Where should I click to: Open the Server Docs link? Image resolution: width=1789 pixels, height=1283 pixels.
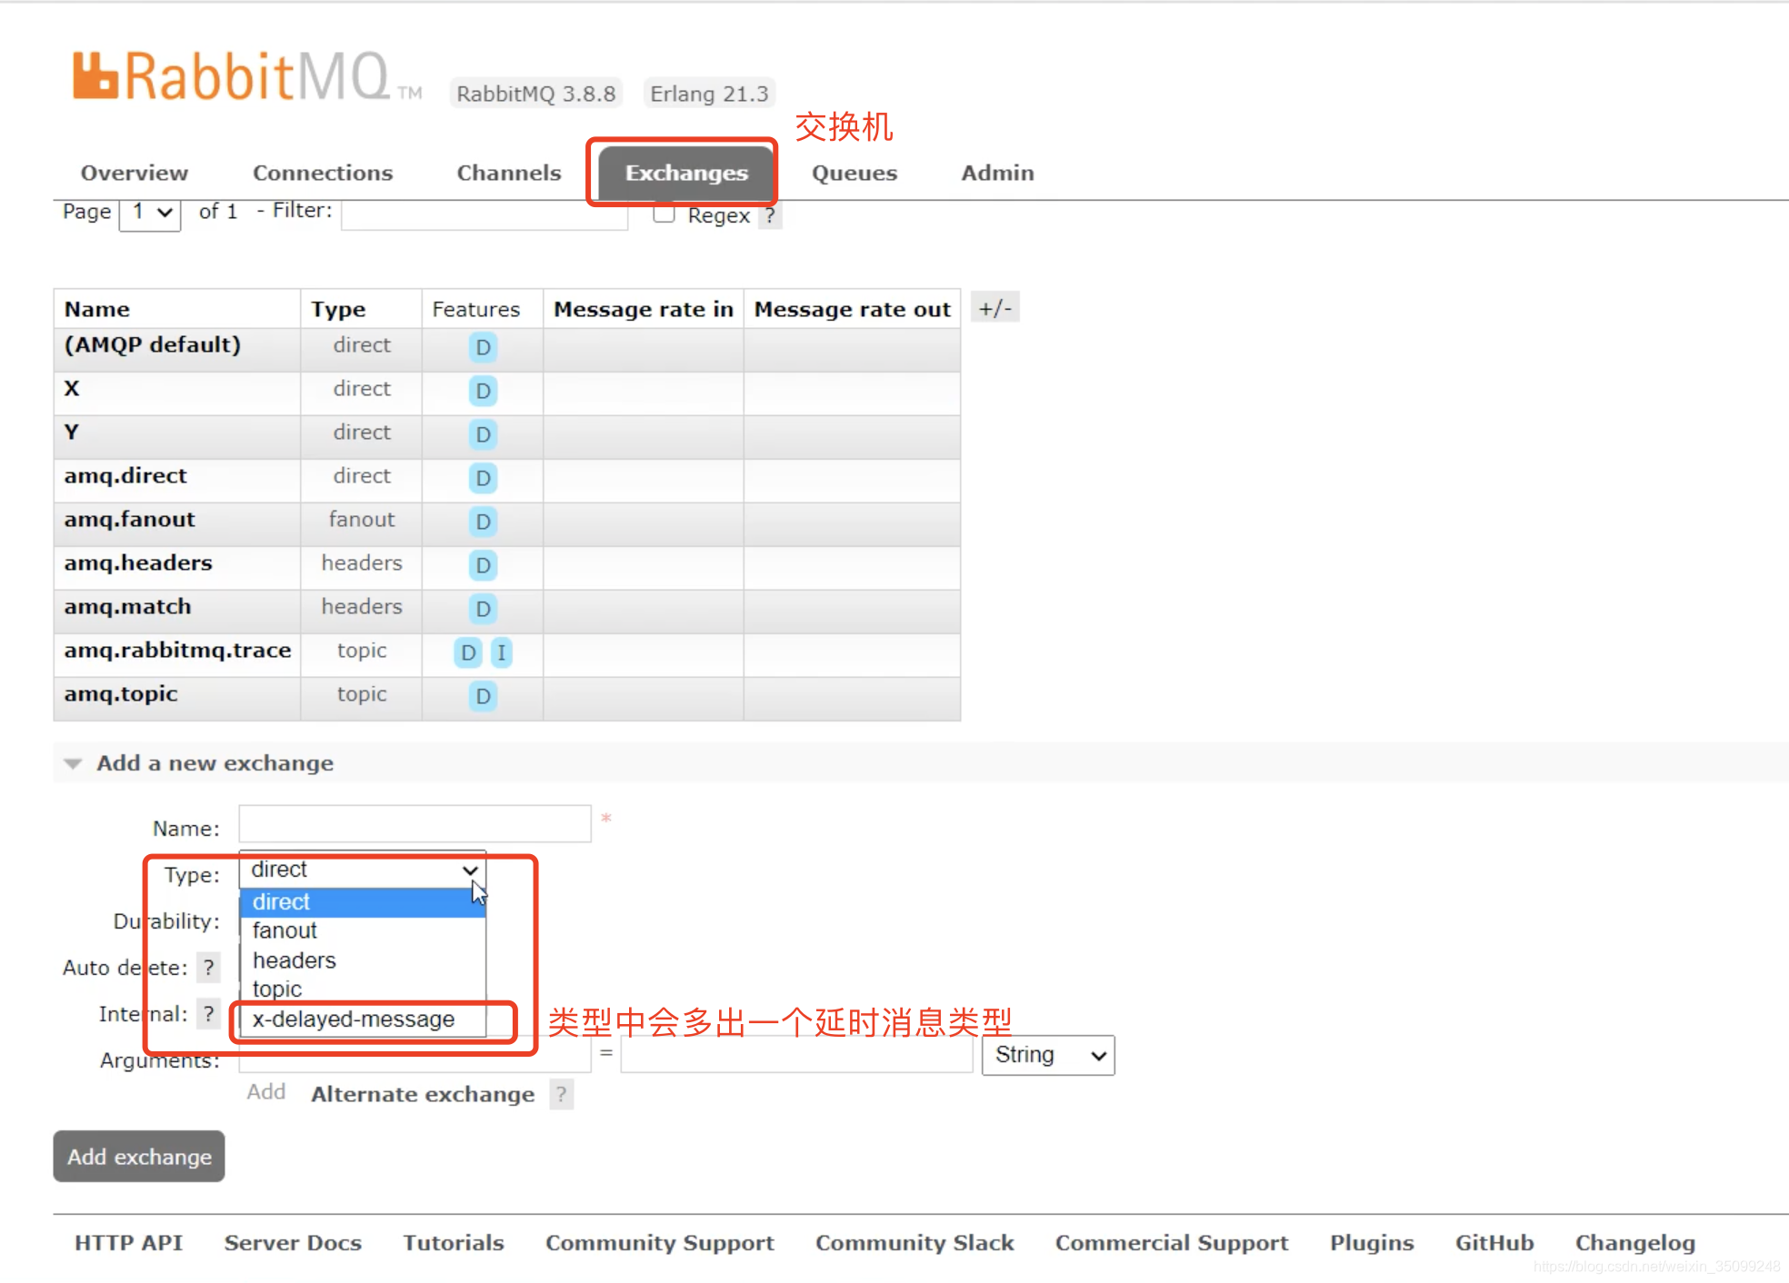293,1243
